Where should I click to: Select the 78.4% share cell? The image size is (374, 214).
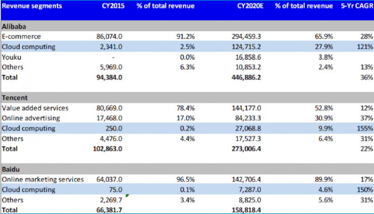click(x=186, y=108)
